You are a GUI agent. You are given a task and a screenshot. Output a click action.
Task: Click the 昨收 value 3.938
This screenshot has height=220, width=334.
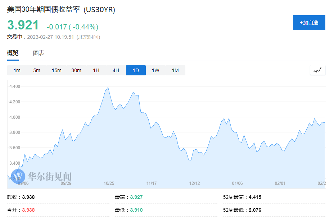click(x=28, y=197)
